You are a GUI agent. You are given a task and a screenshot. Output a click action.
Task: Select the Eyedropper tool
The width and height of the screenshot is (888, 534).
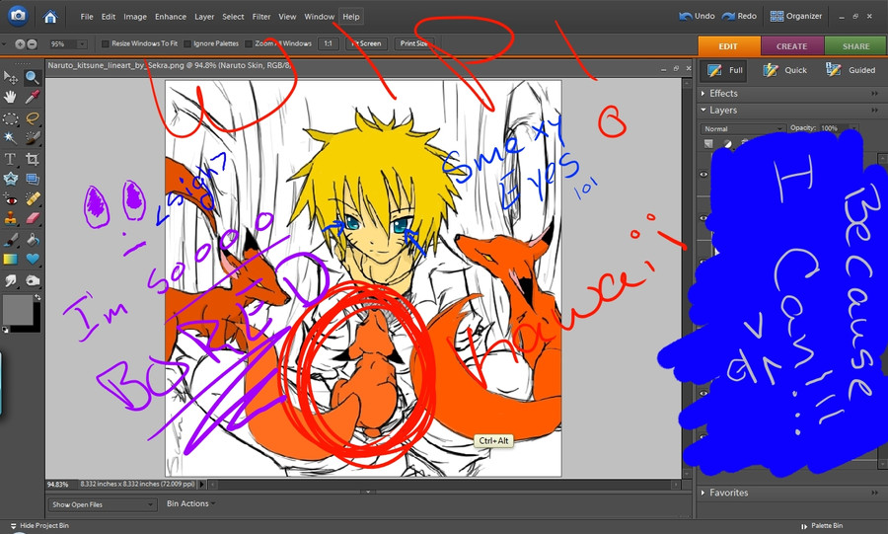point(33,98)
